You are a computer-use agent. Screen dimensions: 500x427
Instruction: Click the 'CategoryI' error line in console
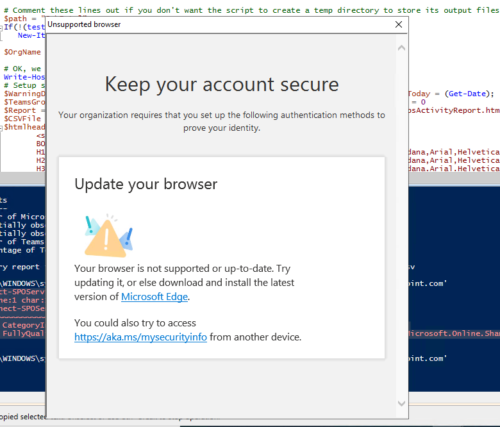(x=24, y=325)
